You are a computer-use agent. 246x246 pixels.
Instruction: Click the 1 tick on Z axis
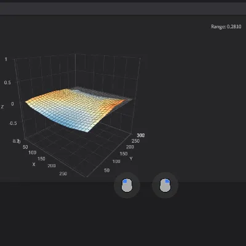[x=6, y=59]
